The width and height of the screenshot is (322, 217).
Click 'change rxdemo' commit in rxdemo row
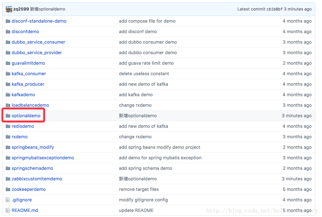[x=135, y=137]
